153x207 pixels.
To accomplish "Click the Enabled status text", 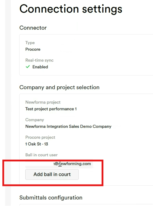I will (x=40, y=67).
